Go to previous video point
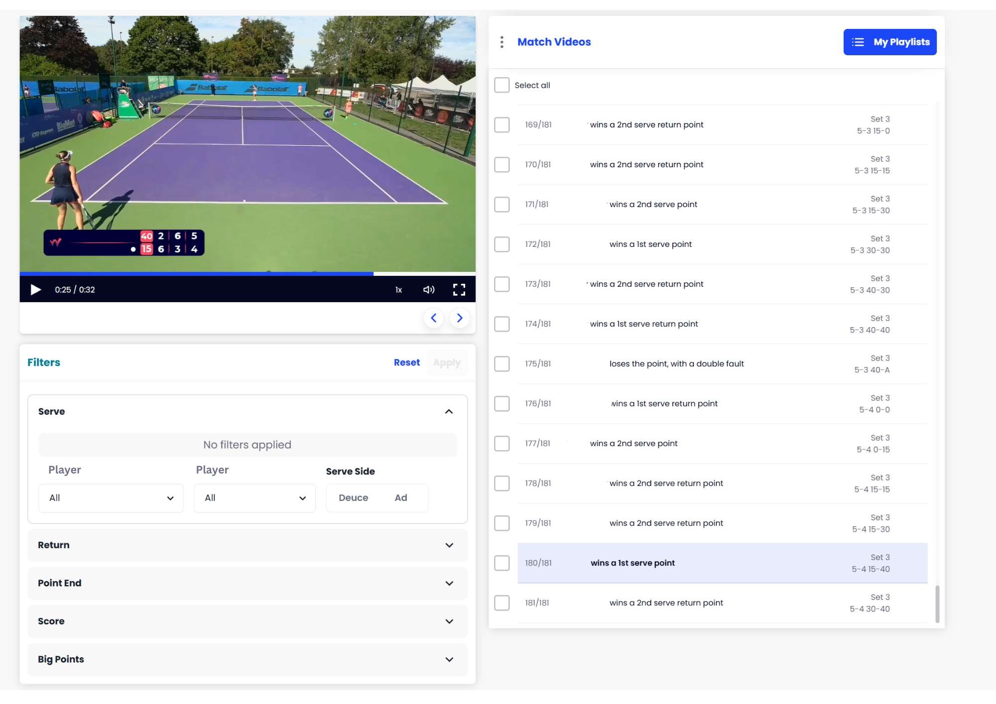Viewport: 996px width, 704px height. (x=434, y=318)
